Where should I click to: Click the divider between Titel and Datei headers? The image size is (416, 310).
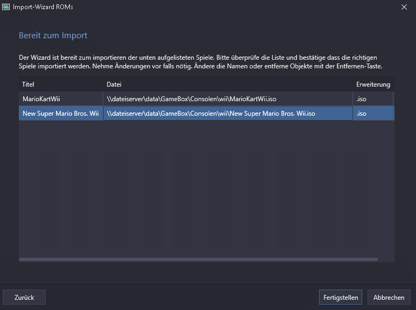[103, 84]
